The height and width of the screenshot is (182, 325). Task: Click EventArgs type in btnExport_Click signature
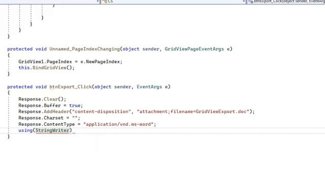(x=149, y=87)
